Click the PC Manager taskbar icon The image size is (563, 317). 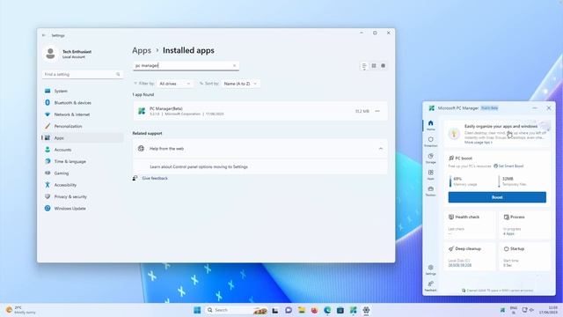pos(354,310)
